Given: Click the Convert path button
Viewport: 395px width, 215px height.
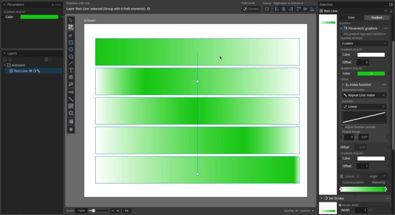Looking at the screenshot, I should 251,9.
